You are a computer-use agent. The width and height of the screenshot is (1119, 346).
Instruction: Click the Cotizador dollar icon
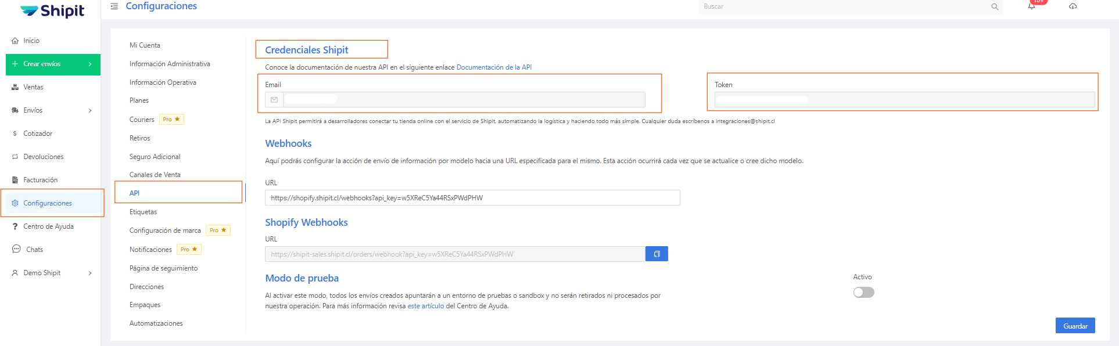15,134
